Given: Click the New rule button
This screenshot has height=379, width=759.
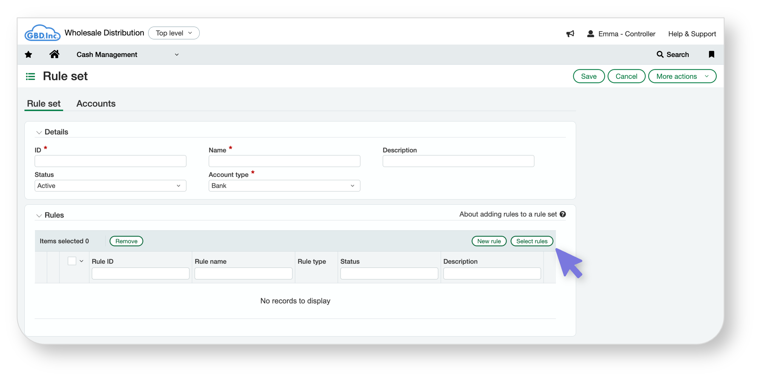Looking at the screenshot, I should tap(489, 241).
